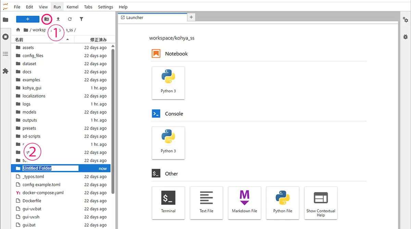The height and width of the screenshot is (229, 411).
Task: Select the docker-compose.yaml file
Action: [61, 193]
